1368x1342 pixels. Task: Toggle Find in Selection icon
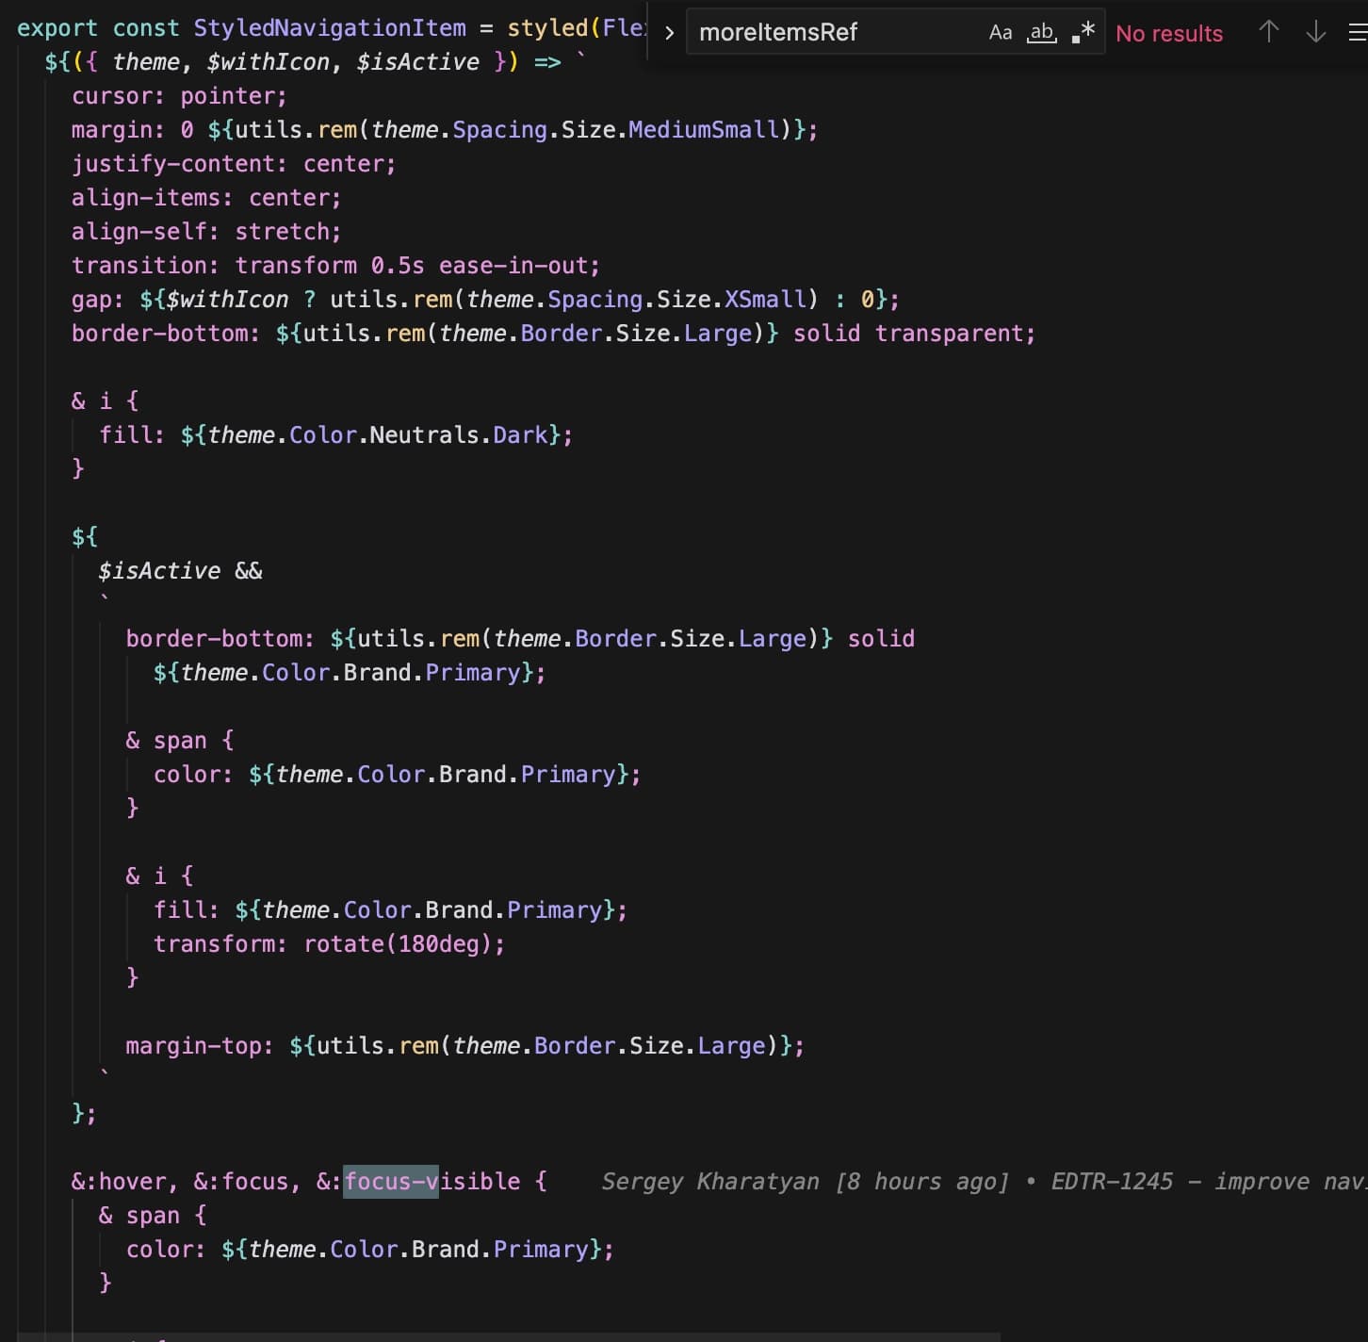[1357, 33]
